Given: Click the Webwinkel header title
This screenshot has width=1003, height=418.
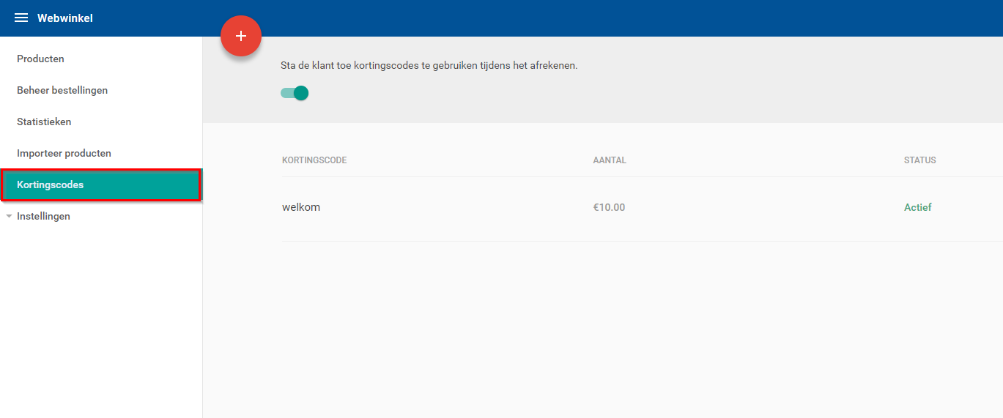Looking at the screenshot, I should (65, 18).
